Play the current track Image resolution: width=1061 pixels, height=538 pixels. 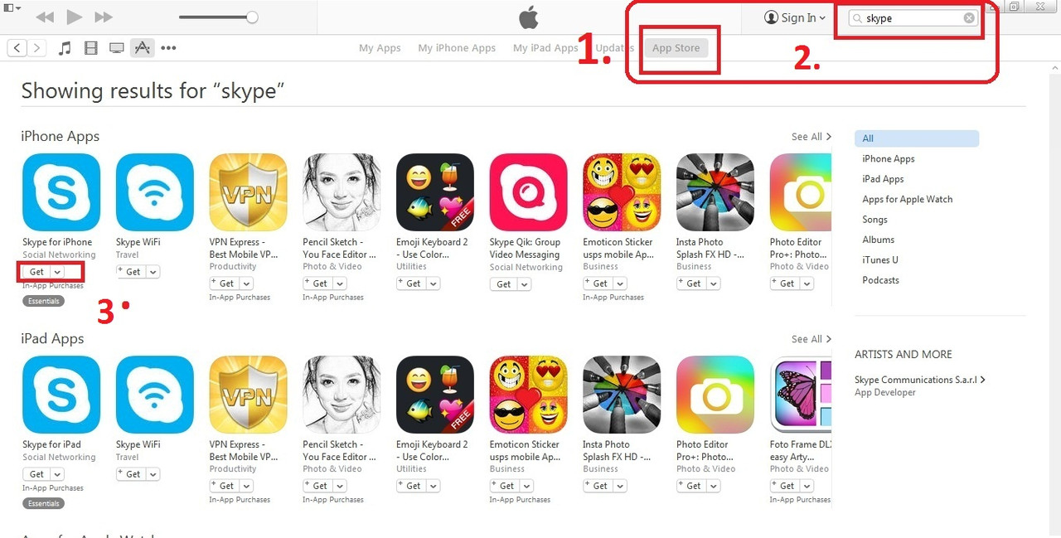coord(74,17)
